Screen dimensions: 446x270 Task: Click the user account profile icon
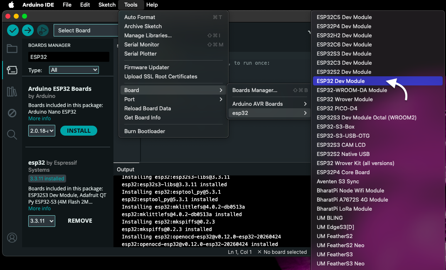pos(12,238)
